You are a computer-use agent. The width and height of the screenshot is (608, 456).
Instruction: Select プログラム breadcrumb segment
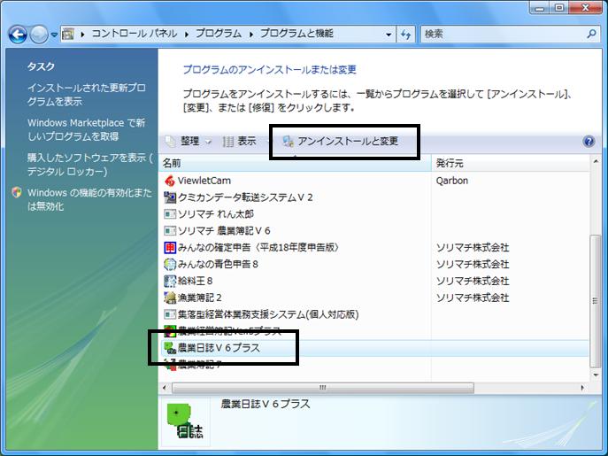[219, 34]
